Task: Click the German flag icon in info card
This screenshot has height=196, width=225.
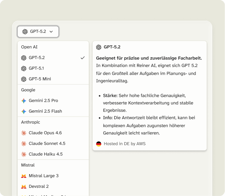Action: [99, 144]
